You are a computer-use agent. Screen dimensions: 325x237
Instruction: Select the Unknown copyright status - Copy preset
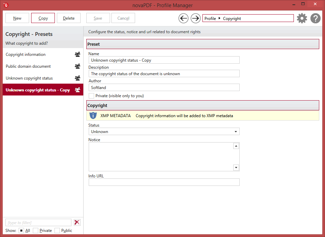pyautogui.click(x=43, y=90)
